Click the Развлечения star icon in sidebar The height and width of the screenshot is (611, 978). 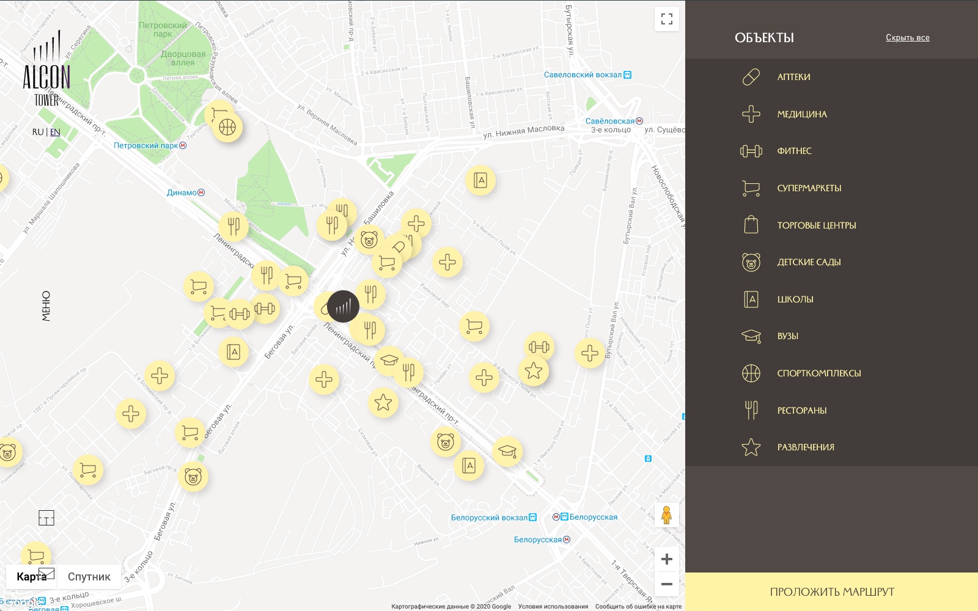[751, 447]
